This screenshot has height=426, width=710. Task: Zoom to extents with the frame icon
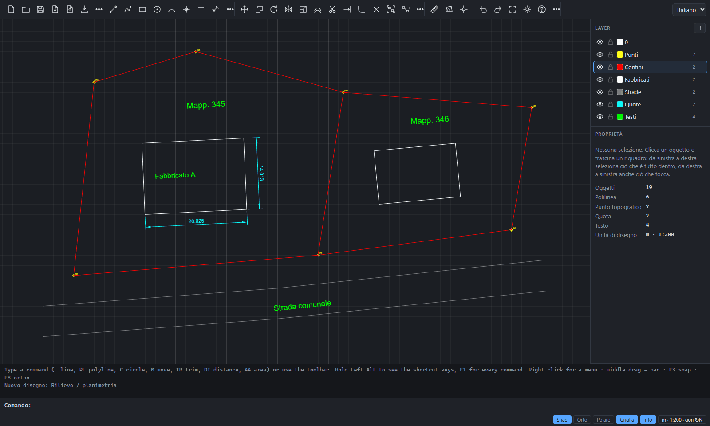point(513,9)
